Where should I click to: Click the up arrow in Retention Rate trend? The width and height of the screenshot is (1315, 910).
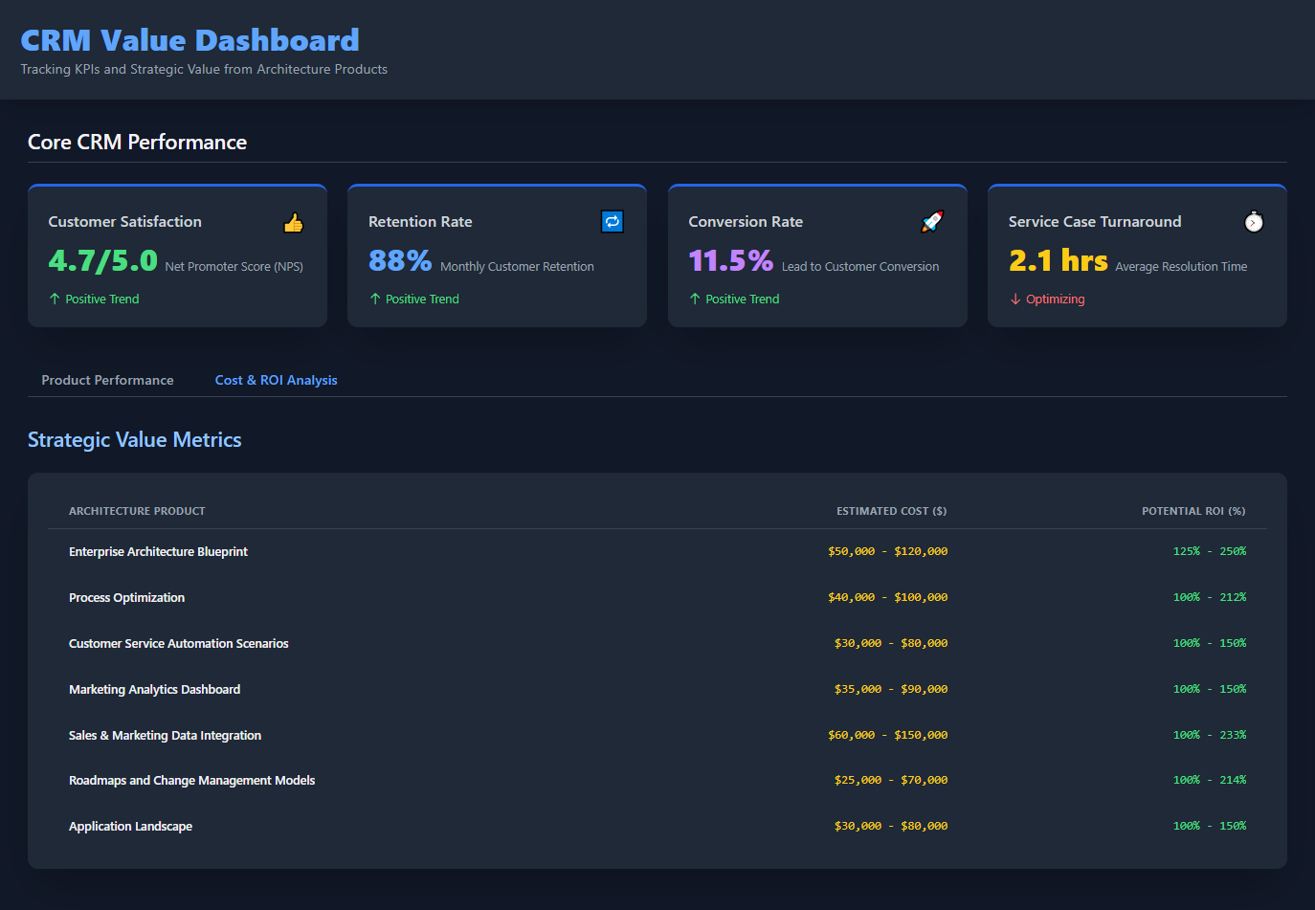(x=375, y=300)
